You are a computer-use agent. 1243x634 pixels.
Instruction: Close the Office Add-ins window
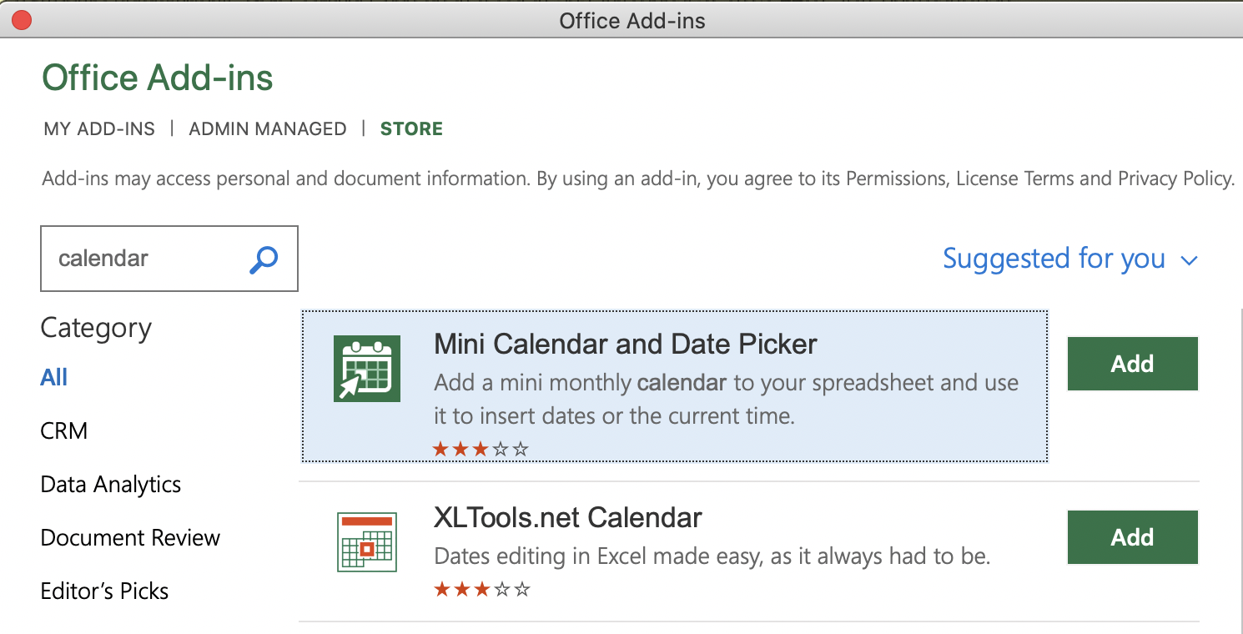pyautogui.click(x=22, y=20)
